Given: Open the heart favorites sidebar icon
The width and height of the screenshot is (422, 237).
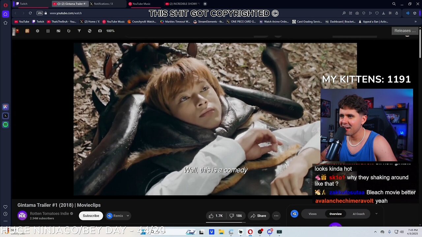Looking at the screenshot, I should point(5,207).
